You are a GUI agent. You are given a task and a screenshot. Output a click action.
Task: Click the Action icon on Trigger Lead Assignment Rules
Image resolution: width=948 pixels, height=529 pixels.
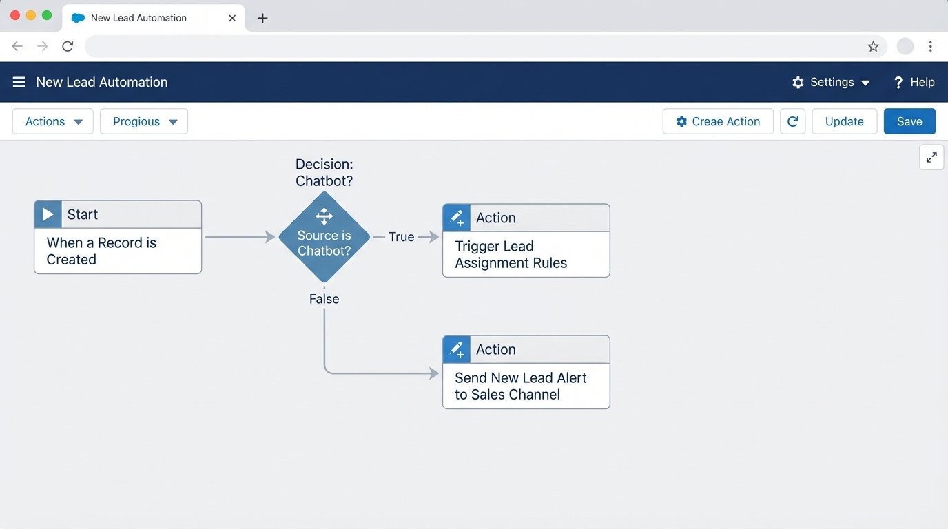(456, 217)
